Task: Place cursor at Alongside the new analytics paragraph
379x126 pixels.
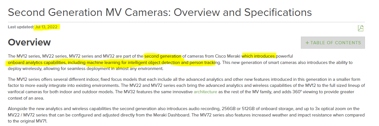Action: pos(186,115)
